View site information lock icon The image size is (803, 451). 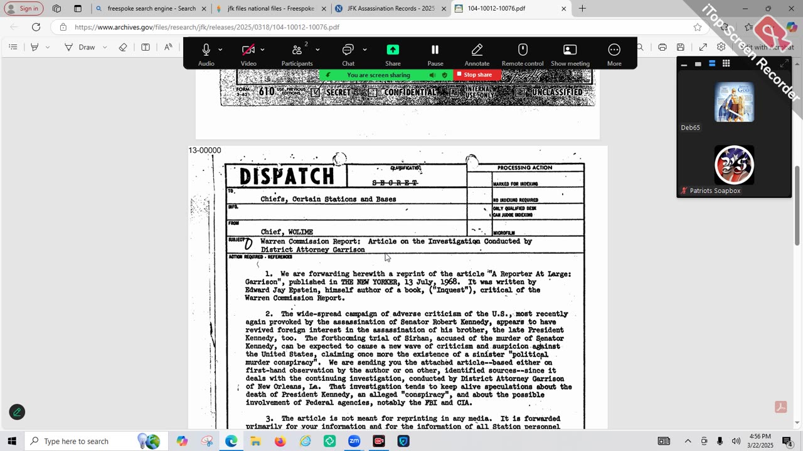pyautogui.click(x=63, y=27)
